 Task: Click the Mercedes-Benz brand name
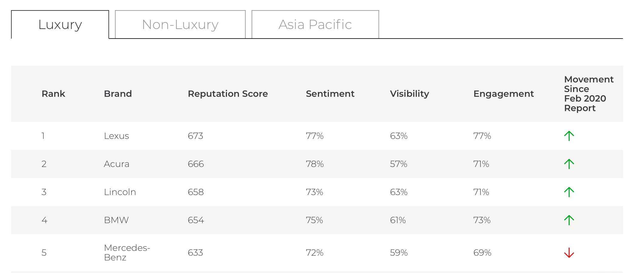tap(127, 253)
